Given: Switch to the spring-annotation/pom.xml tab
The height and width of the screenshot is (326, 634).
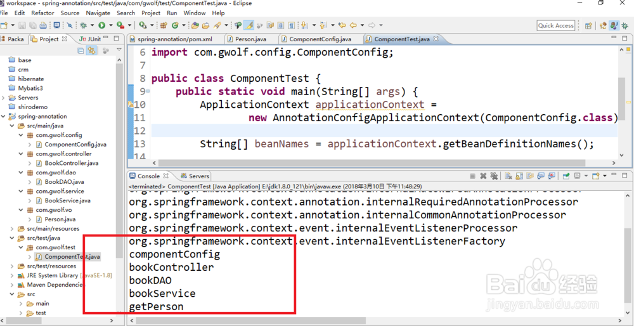Looking at the screenshot, I should coord(175,39).
